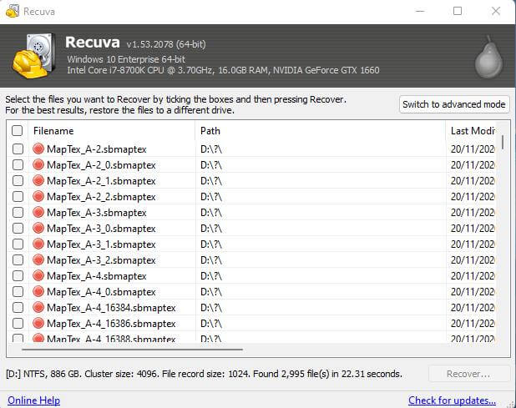The width and height of the screenshot is (516, 408).
Task: Tick checkbox for MapTex_A-2_1.sbmaptex
Action: pyautogui.click(x=18, y=180)
